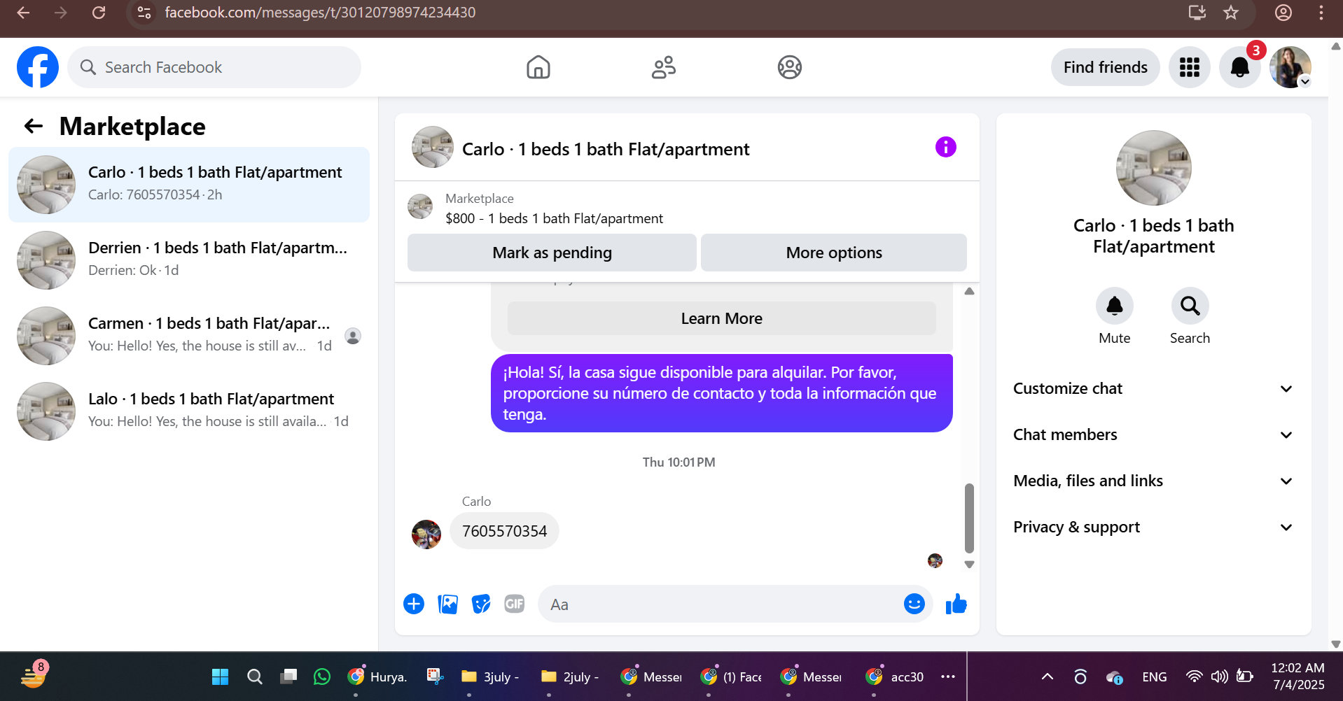Viewport: 1343px width, 701px height.
Task: Open the Derrien conversation
Action: coord(189,260)
